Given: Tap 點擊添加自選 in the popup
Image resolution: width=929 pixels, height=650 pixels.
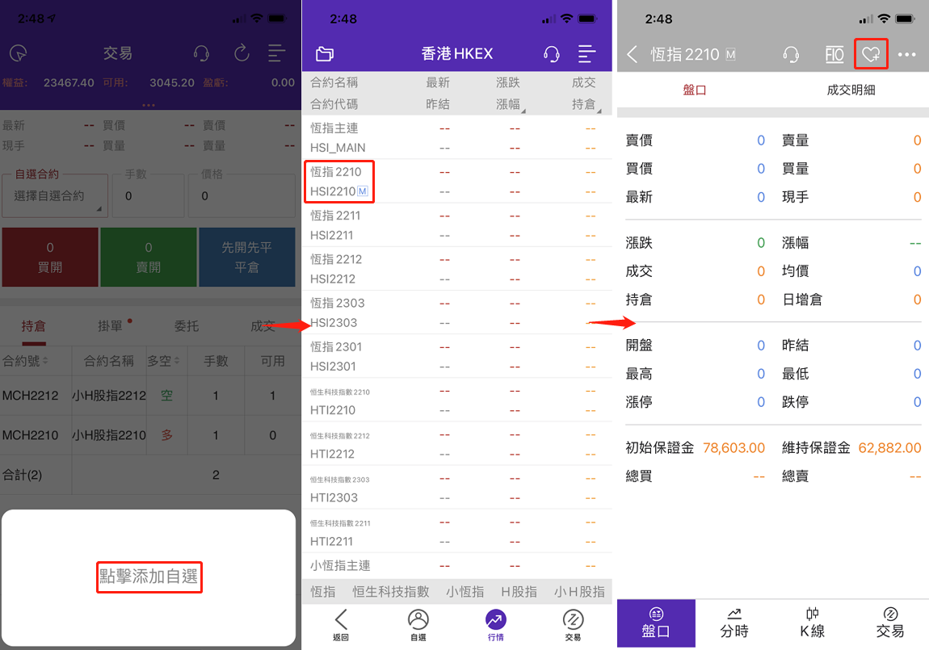Looking at the screenshot, I should pos(149,577).
